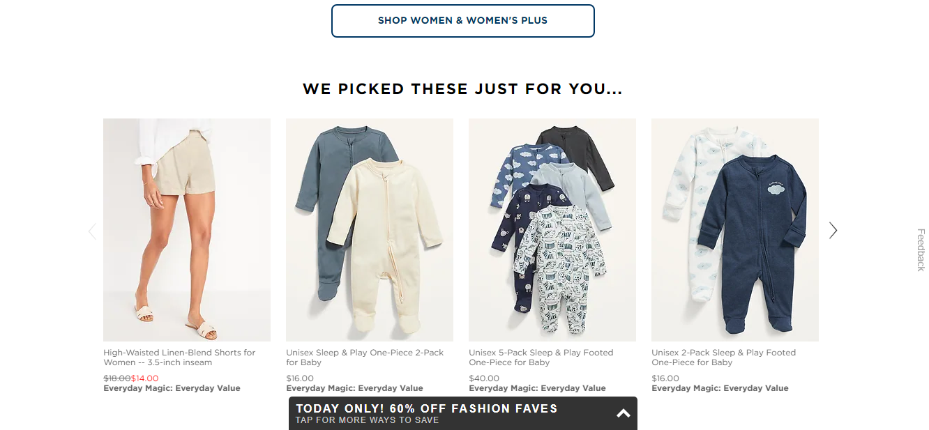
Task: Click Tap For More Ways To Save text
Action: click(368, 420)
